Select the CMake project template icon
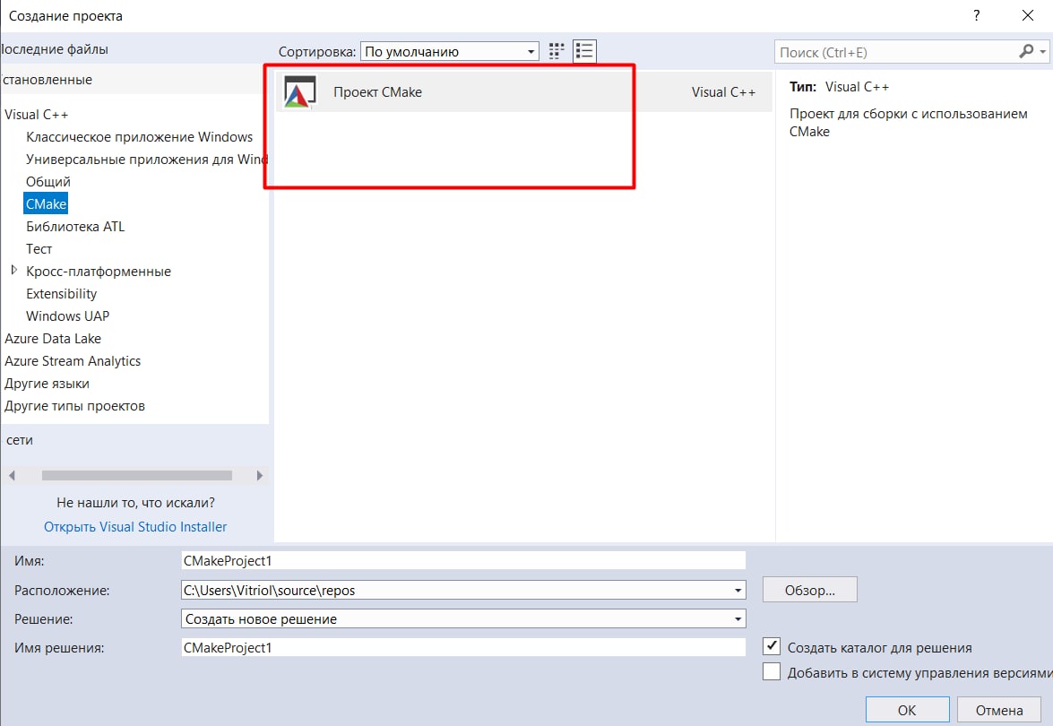 (299, 92)
